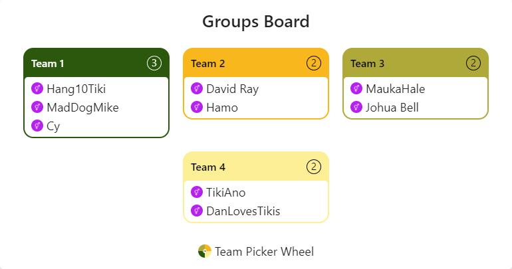Screen dimensions: 512x269
Task: Click the gender icon beside MaukaHale
Action: pyautogui.click(x=356, y=88)
